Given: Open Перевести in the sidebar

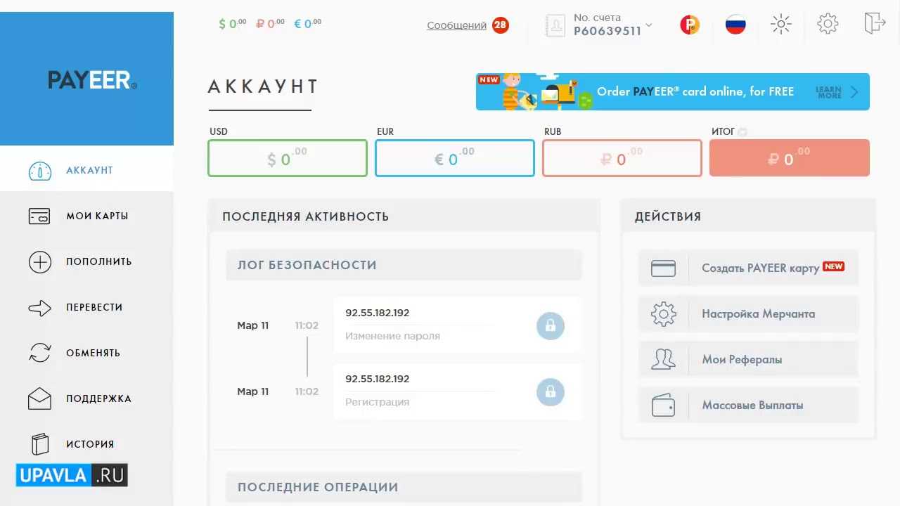Looking at the screenshot, I should [86, 307].
